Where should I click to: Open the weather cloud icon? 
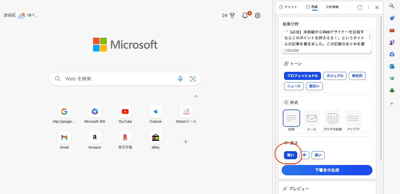(22, 16)
